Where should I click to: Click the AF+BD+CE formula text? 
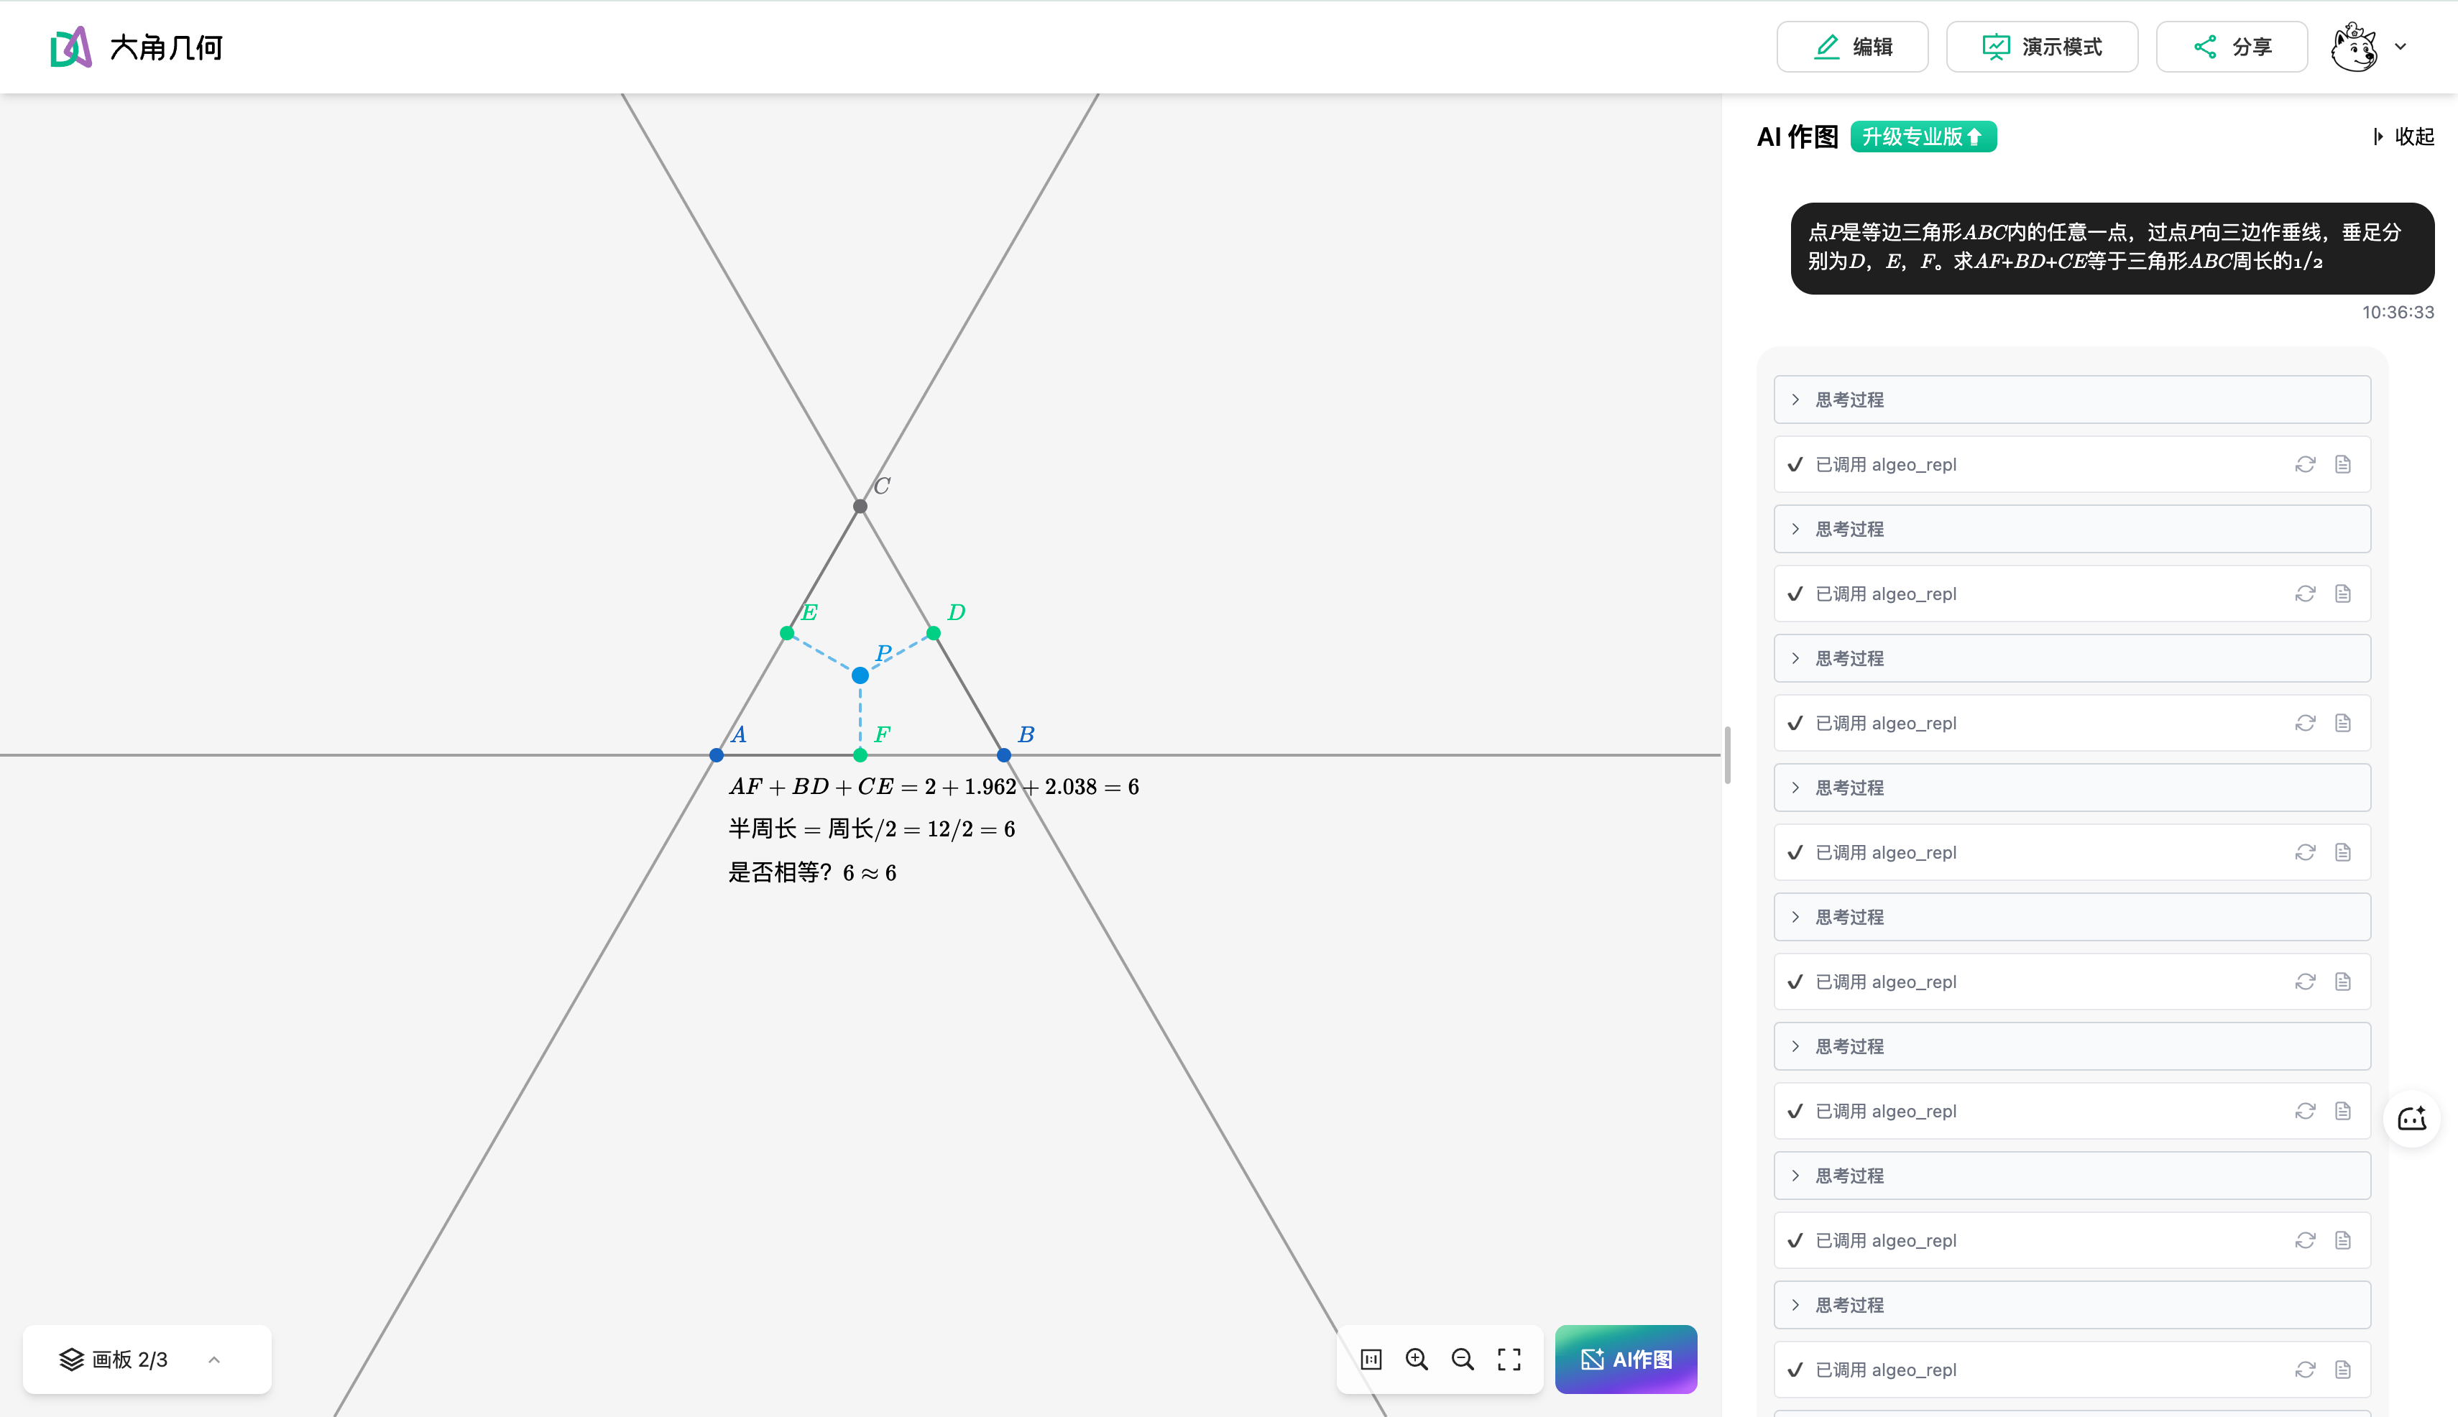click(x=934, y=786)
